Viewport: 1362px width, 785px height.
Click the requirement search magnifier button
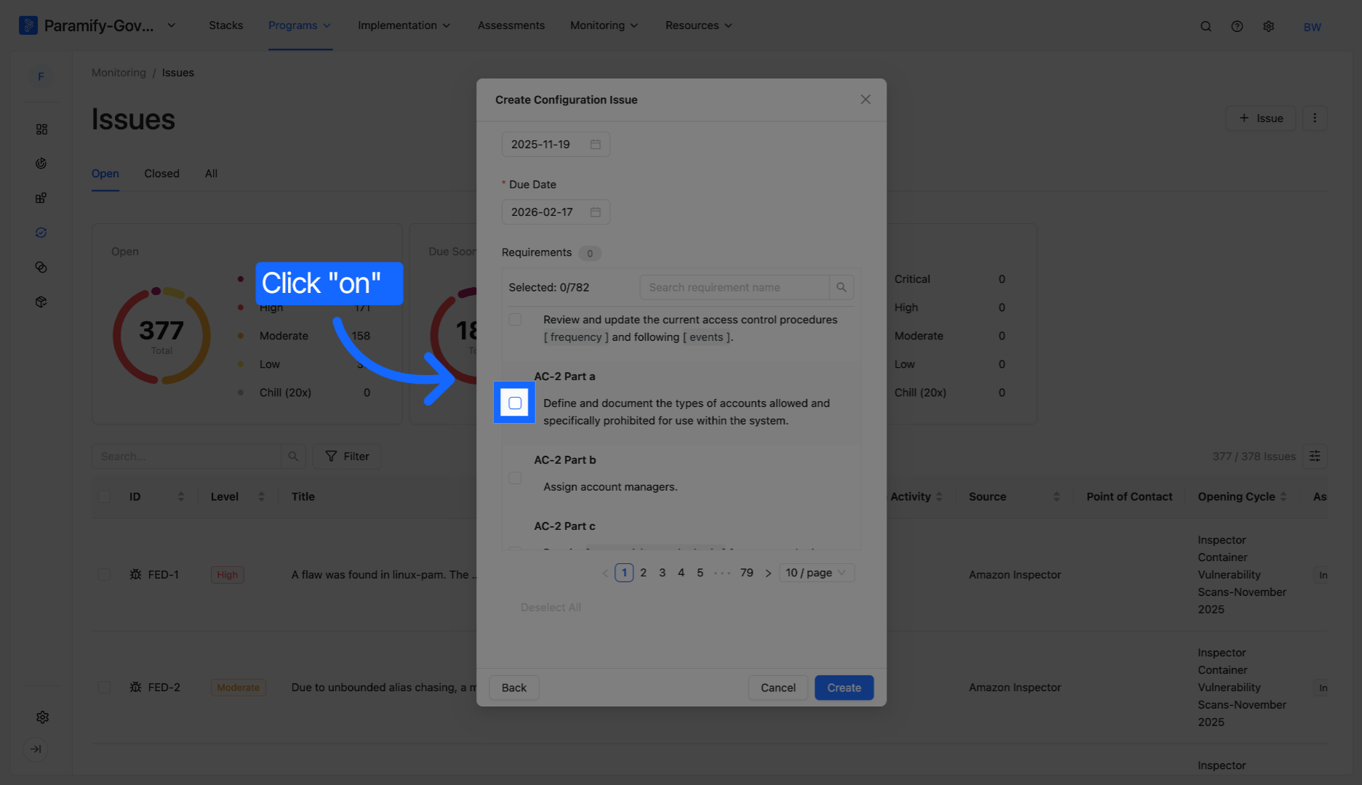841,288
